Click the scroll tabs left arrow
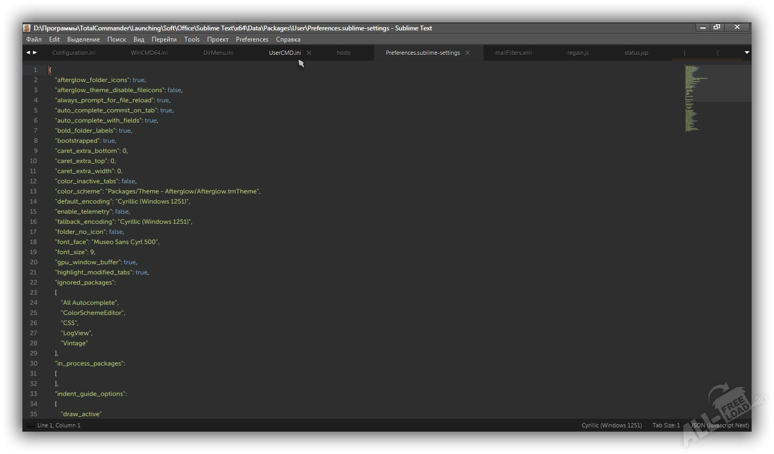 tap(28, 52)
